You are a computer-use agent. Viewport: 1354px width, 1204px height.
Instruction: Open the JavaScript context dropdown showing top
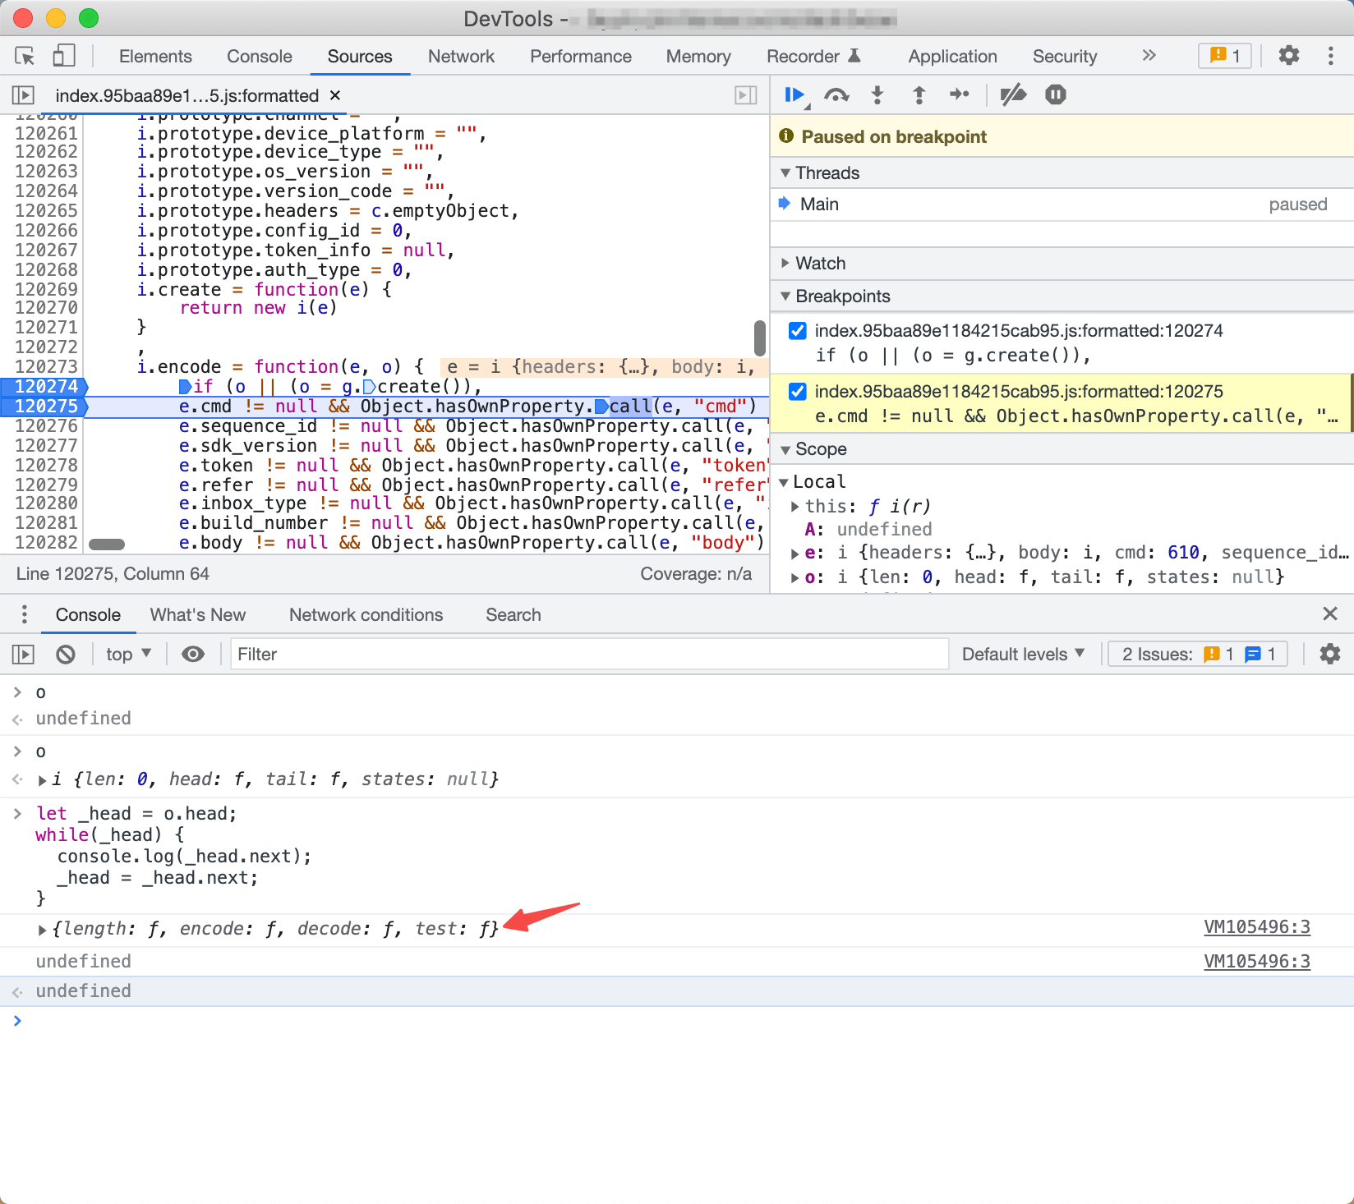point(127,654)
